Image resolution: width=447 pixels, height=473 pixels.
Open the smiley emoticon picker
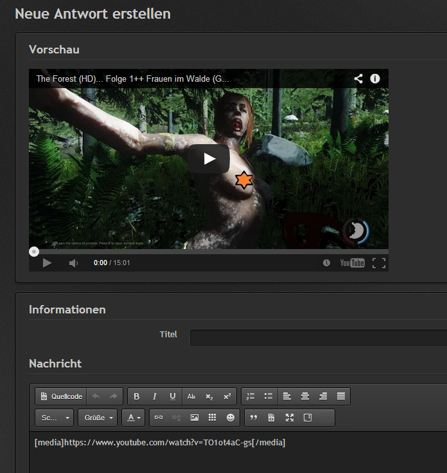[231, 418]
